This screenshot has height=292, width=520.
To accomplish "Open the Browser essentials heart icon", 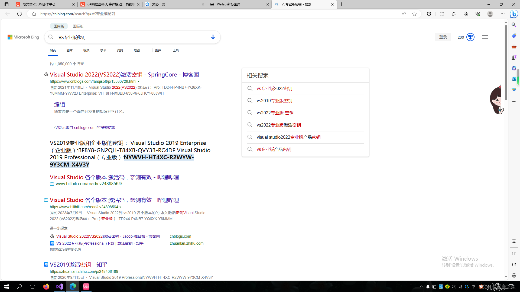I will 478,14.
